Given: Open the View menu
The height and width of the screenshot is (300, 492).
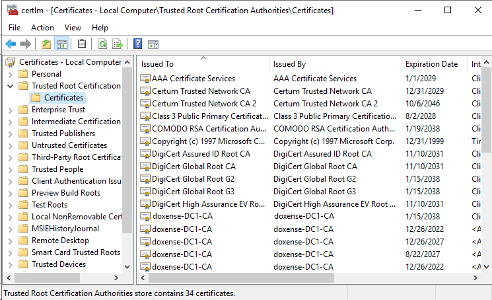Looking at the screenshot, I should (73, 28).
